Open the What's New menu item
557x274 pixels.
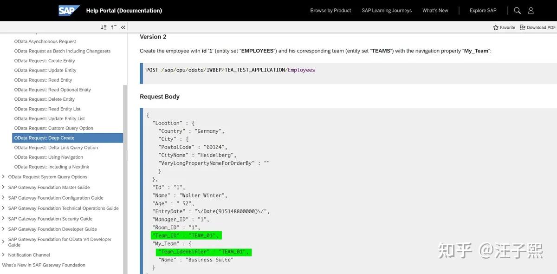pyautogui.click(x=435, y=10)
